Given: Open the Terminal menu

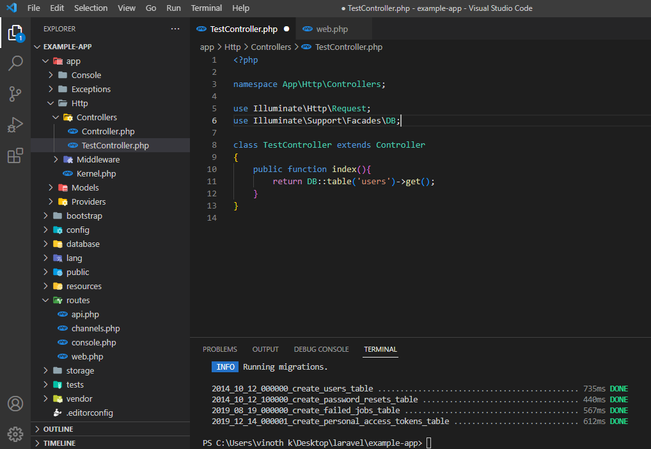Looking at the screenshot, I should tap(206, 8).
